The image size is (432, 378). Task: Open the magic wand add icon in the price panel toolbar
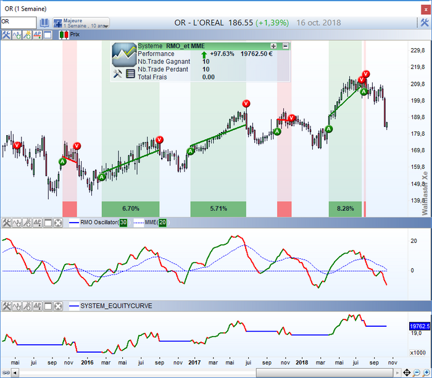tap(27, 35)
